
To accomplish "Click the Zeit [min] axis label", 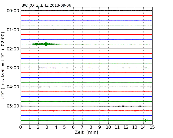I will coord(86,132).
